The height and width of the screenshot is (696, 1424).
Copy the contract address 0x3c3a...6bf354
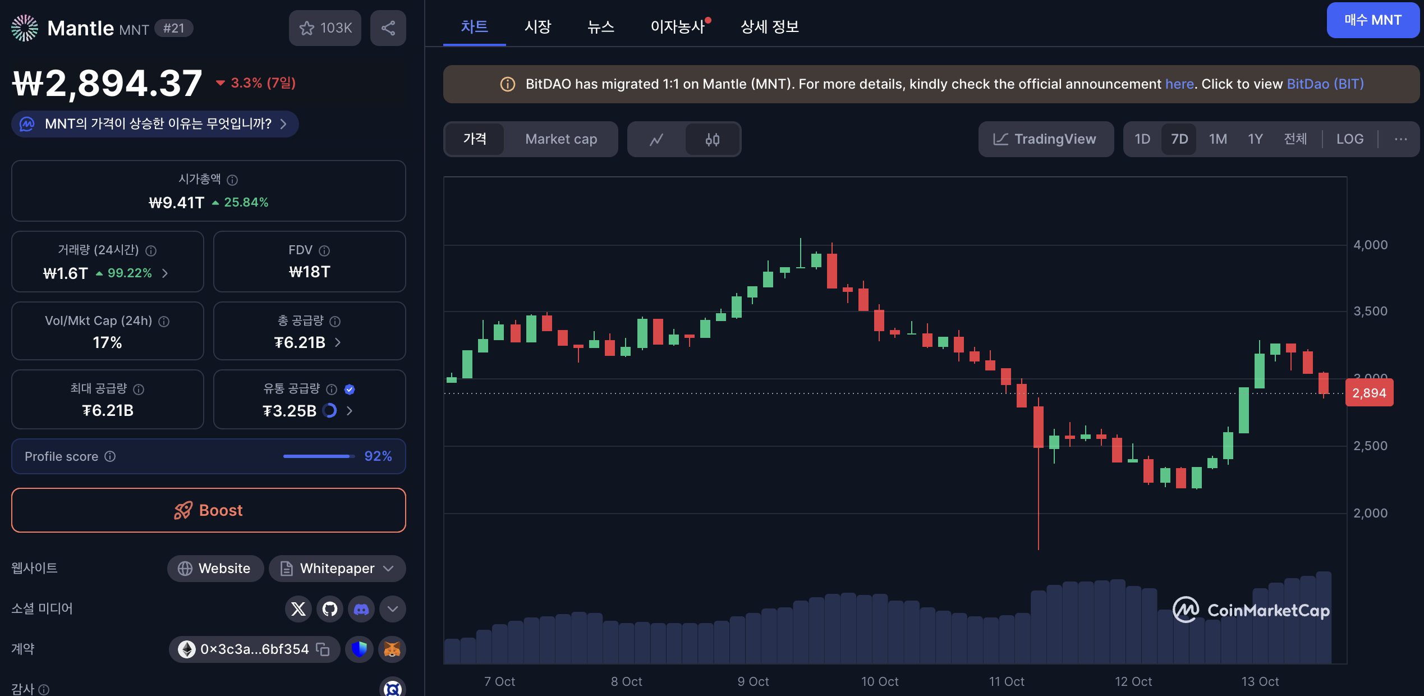(x=323, y=649)
